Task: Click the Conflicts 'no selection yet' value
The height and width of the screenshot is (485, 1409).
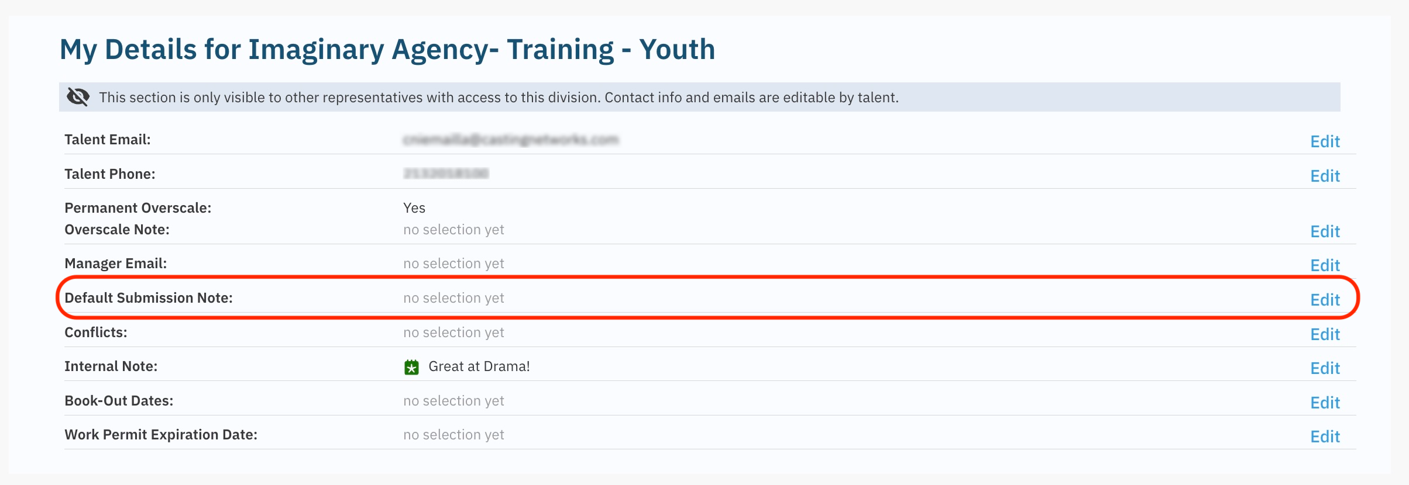Action: (453, 332)
